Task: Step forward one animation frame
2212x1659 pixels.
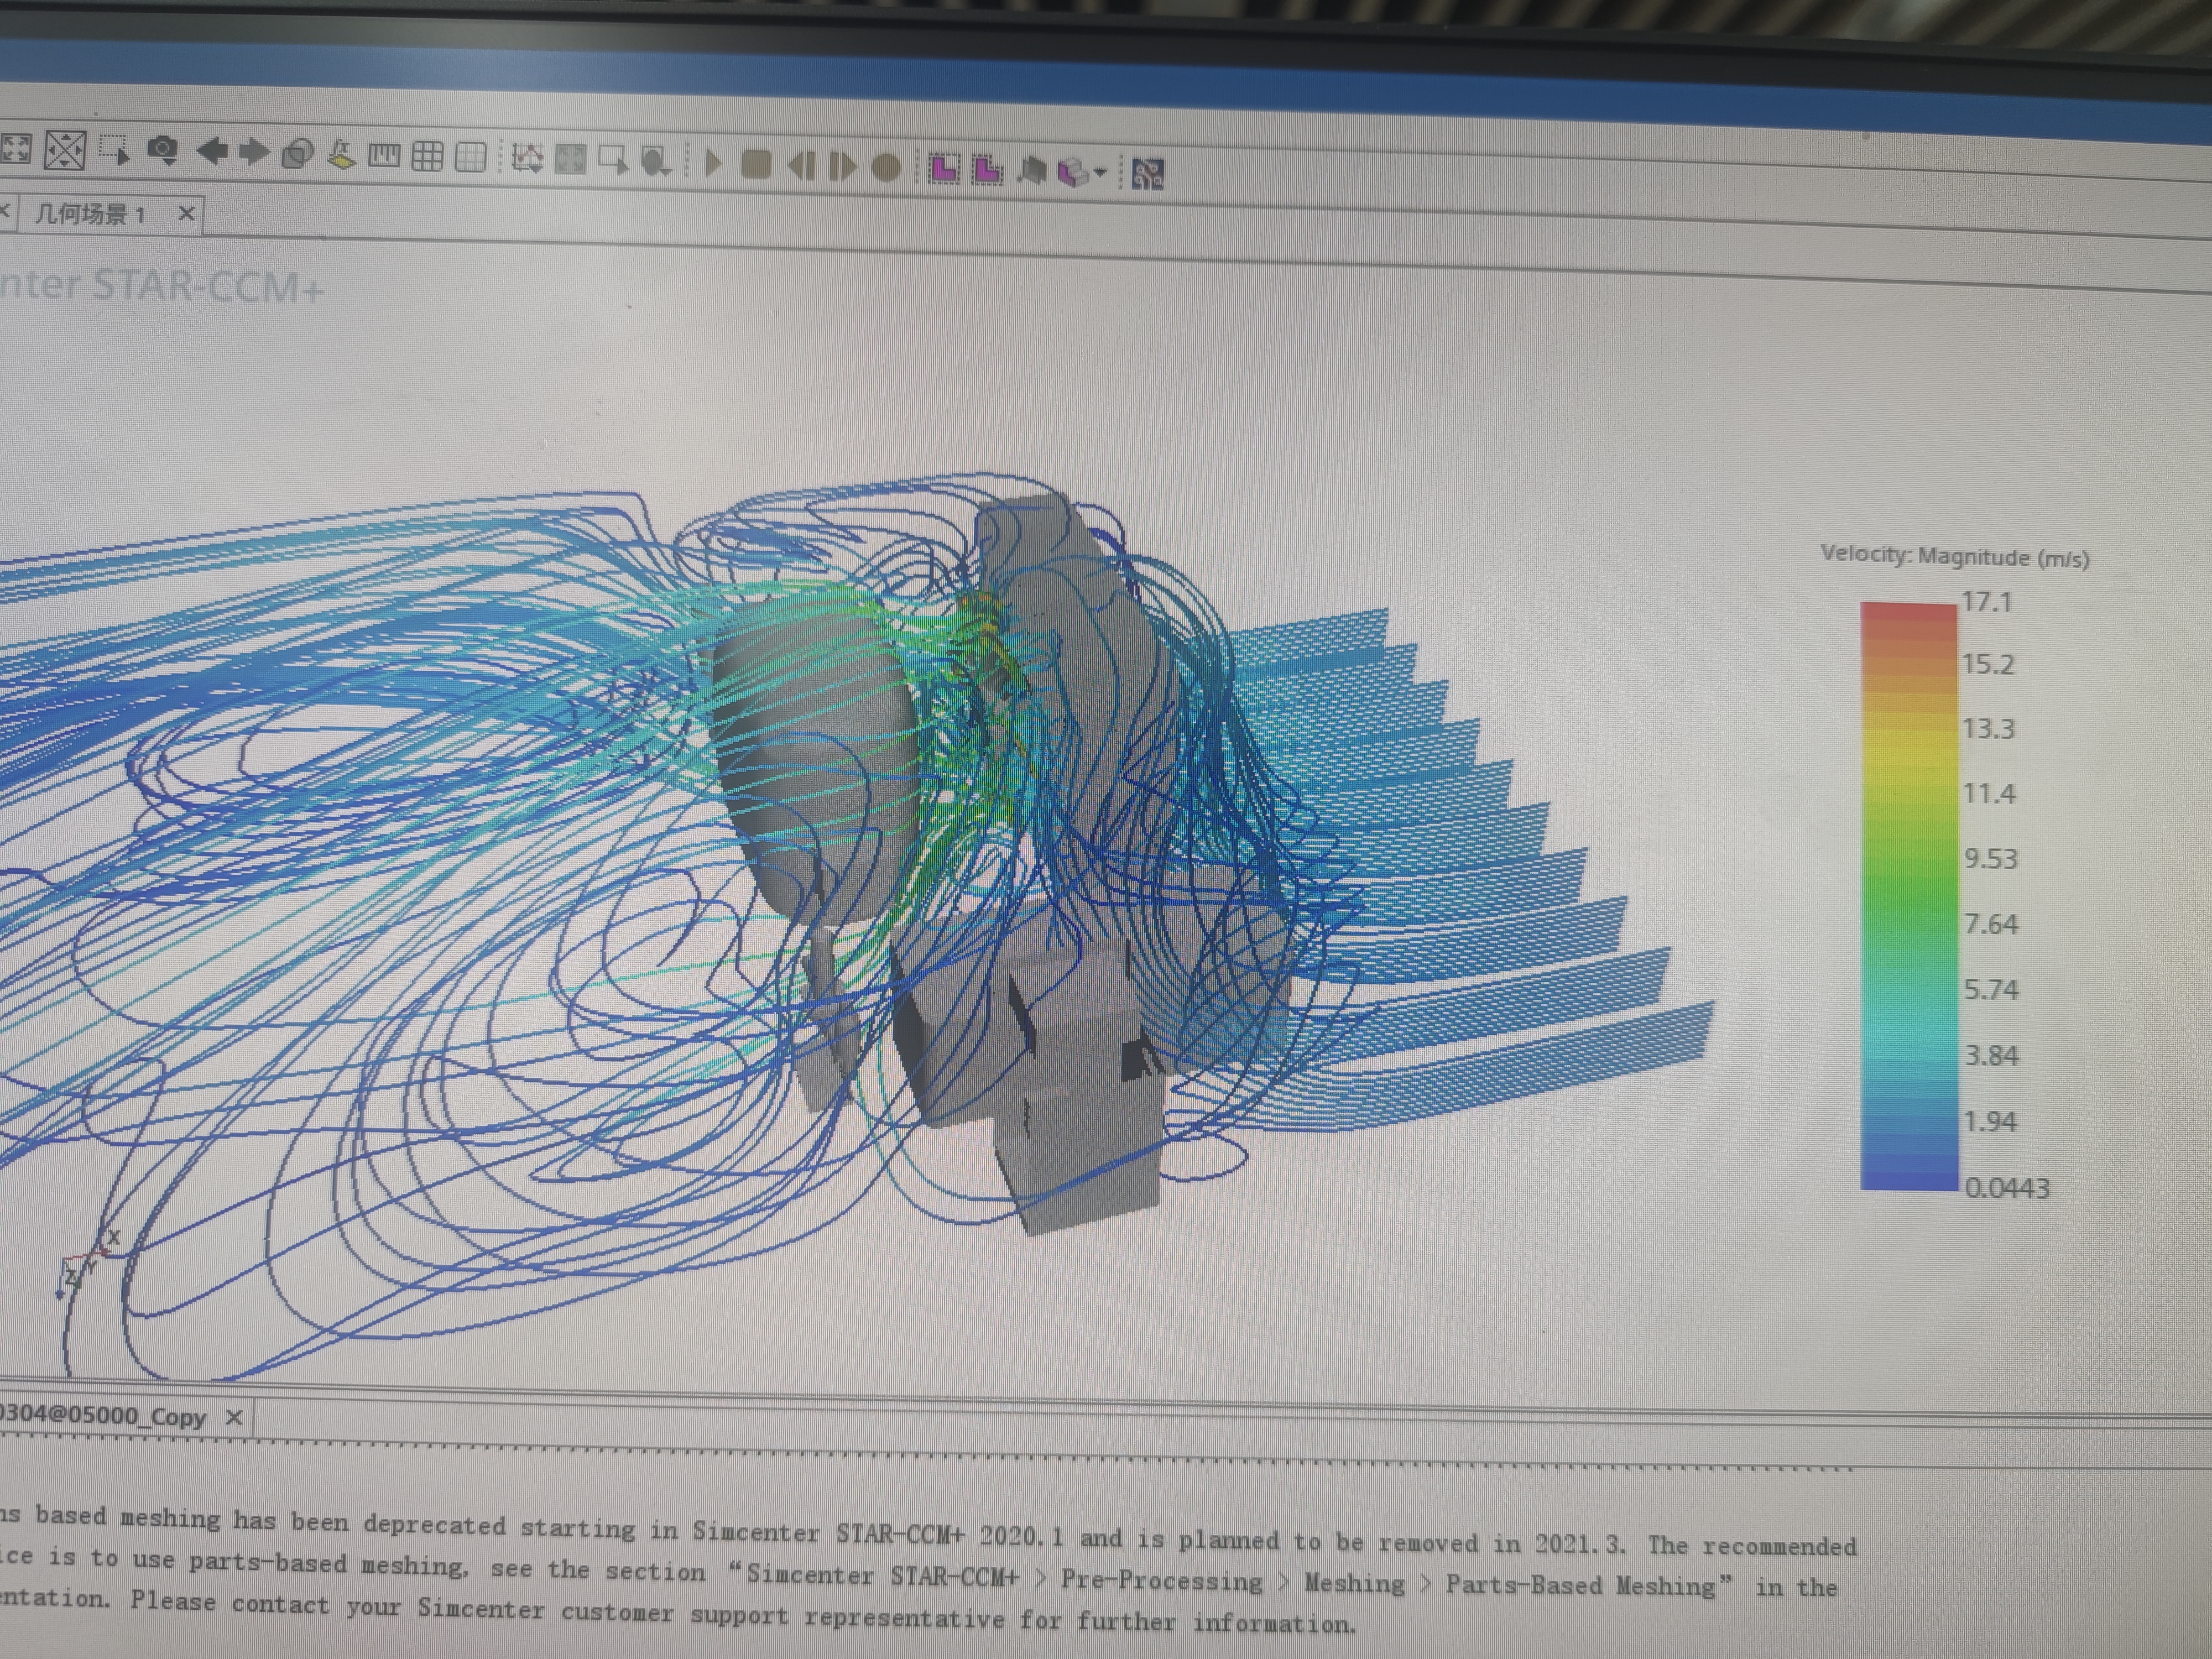Action: [x=843, y=166]
